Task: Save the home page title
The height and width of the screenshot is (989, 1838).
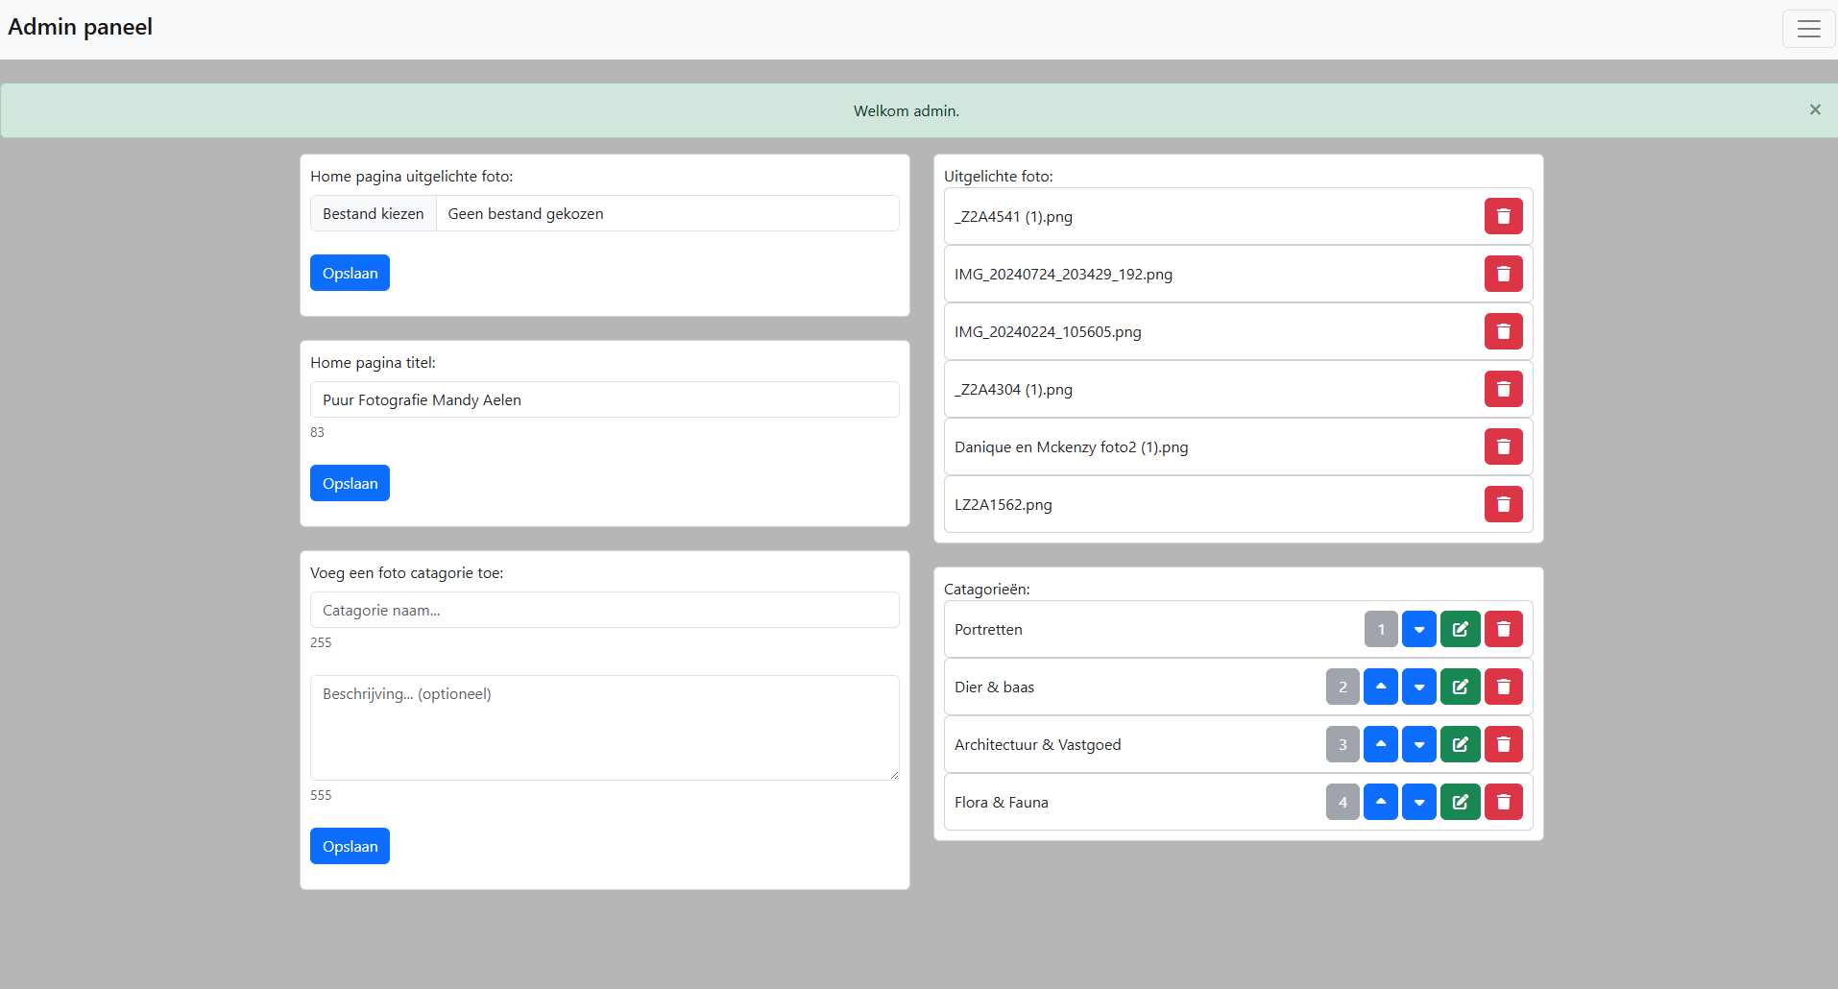Action: 350,483
